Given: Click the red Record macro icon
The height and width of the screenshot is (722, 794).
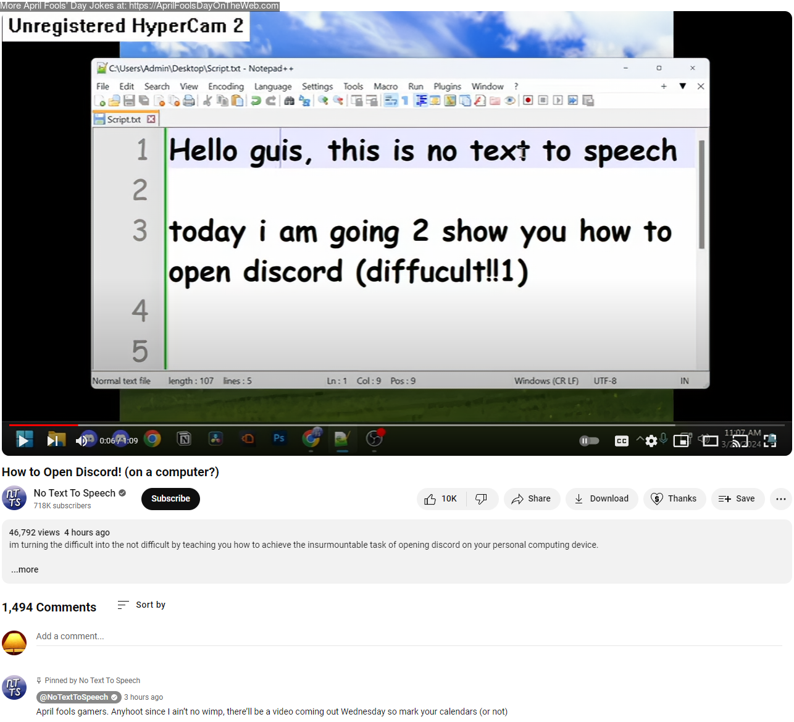Looking at the screenshot, I should (528, 101).
